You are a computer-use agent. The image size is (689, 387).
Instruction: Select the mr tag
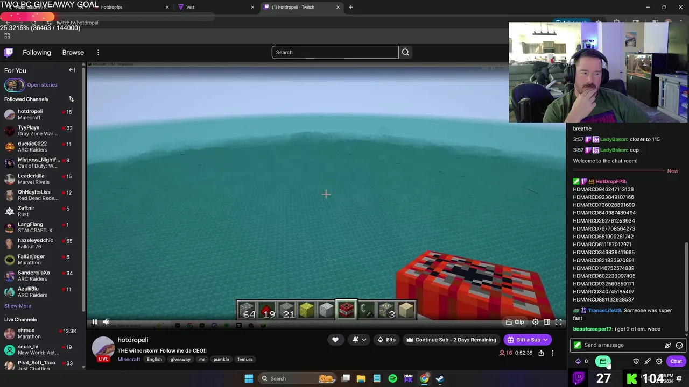click(202, 359)
